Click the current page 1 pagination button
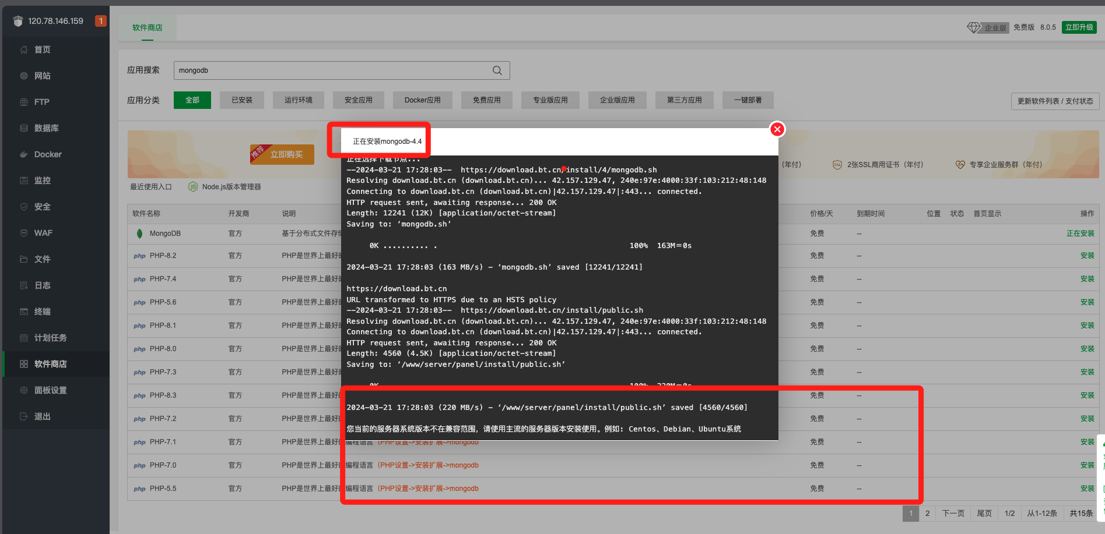This screenshot has width=1105, height=534. tap(911, 513)
